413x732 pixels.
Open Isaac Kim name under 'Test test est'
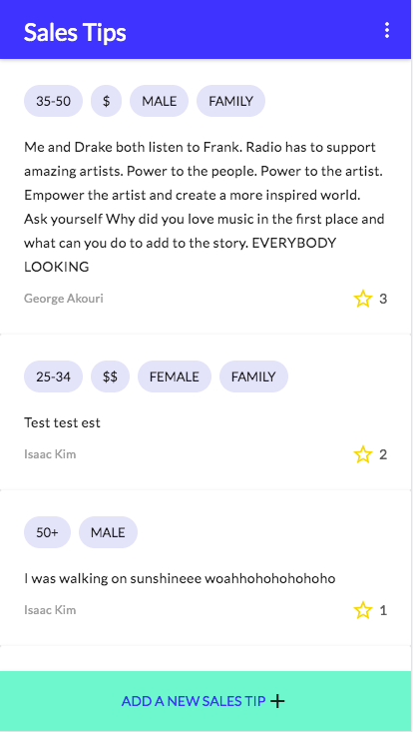(50, 454)
